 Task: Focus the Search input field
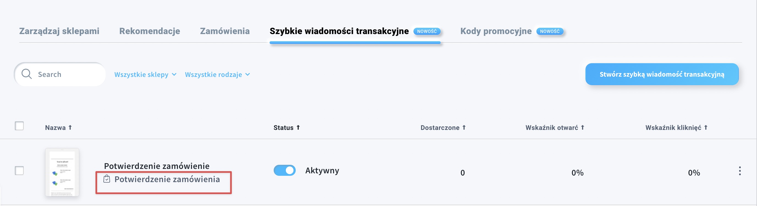click(60, 74)
